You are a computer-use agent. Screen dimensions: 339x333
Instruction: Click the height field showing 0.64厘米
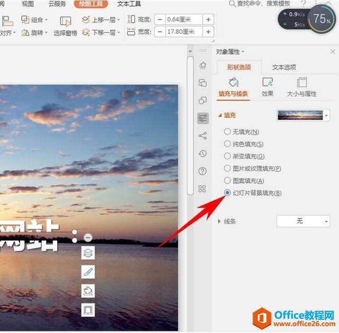click(184, 20)
